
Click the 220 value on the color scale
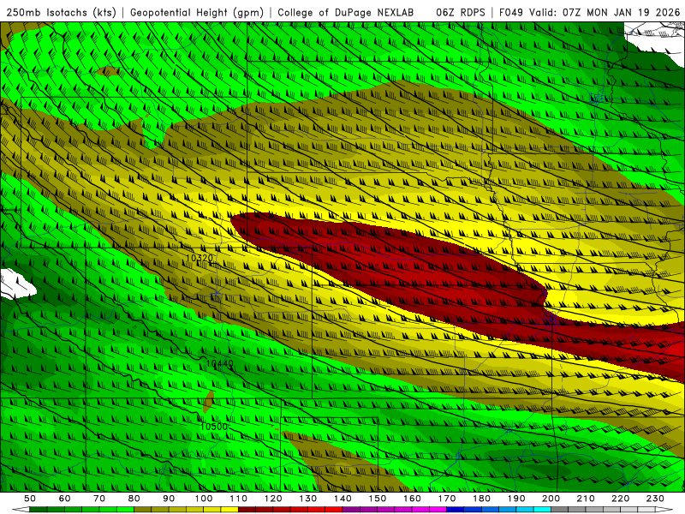coord(620,499)
